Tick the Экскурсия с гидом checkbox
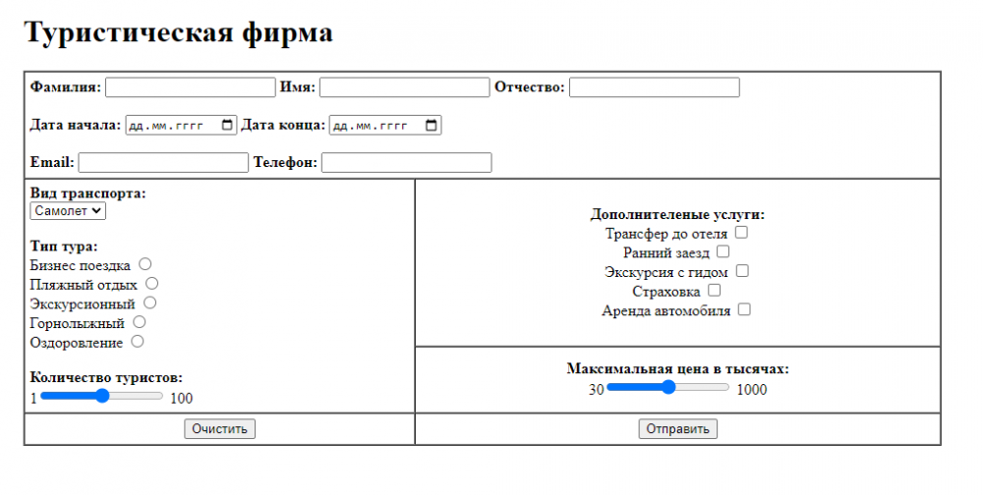The width and height of the screenshot is (983, 495). pos(742,271)
